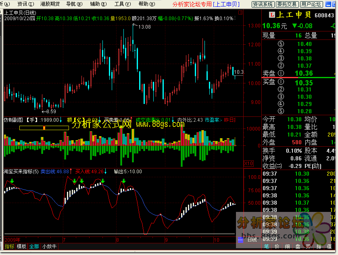Image resolution: width=338 pixels, height=255 pixels.
Task: Switch to the 全部 tab
Action: tap(34, 247)
